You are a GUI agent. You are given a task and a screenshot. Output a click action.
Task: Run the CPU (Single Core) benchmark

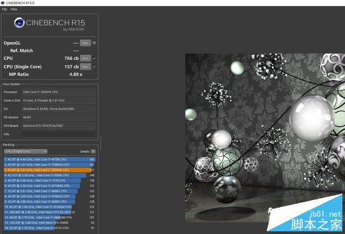click(85, 66)
